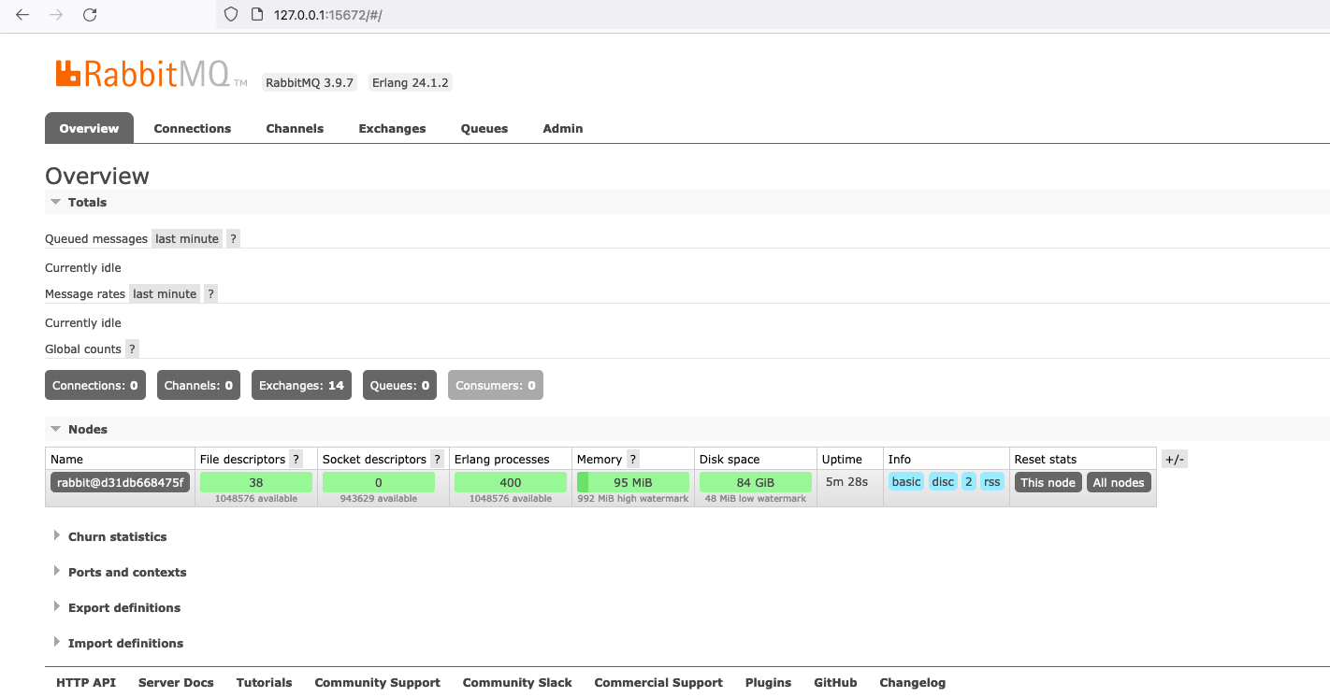1330x697 pixels.
Task: Click the disc info tag
Action: [x=943, y=482]
